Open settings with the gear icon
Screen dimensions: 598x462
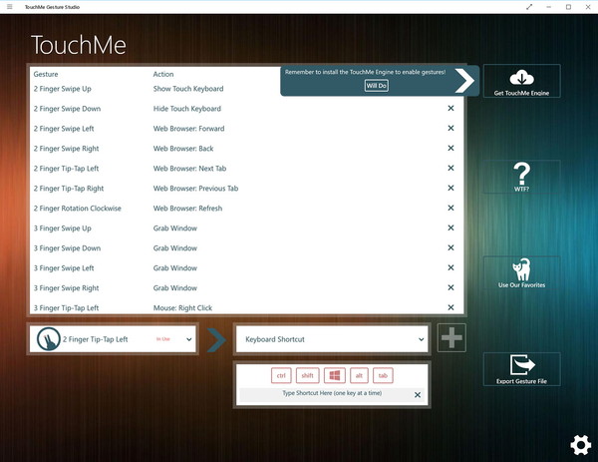[580, 445]
